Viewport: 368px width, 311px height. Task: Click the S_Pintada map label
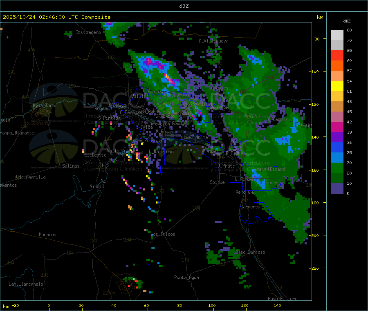[109, 118]
